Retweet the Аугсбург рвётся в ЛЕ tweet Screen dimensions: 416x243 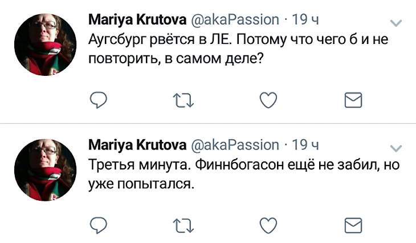[x=183, y=100]
